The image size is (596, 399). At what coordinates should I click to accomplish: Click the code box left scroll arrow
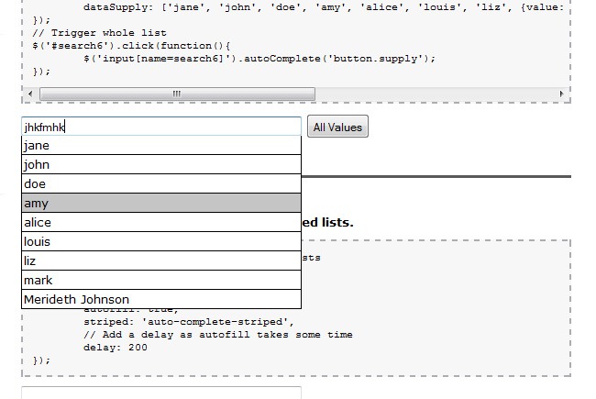[x=30, y=94]
